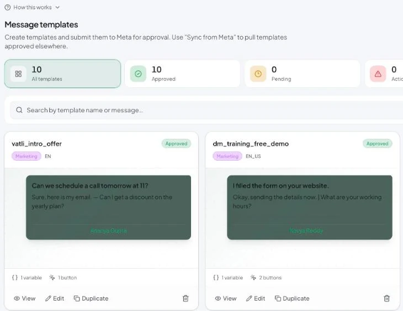This screenshot has width=403, height=311.
Task: Duplicate the dm_training_free_demo template
Action: tap(292, 298)
